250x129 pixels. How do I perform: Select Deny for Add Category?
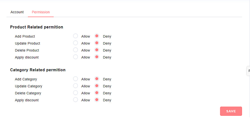(x=97, y=79)
